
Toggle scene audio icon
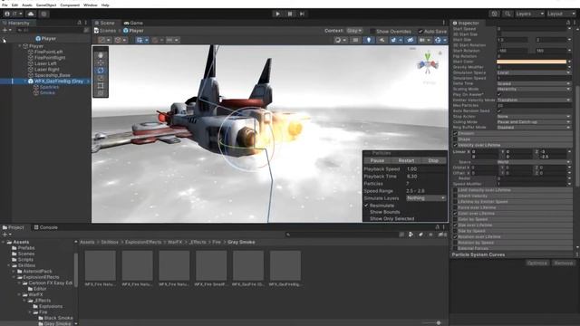click(382, 40)
